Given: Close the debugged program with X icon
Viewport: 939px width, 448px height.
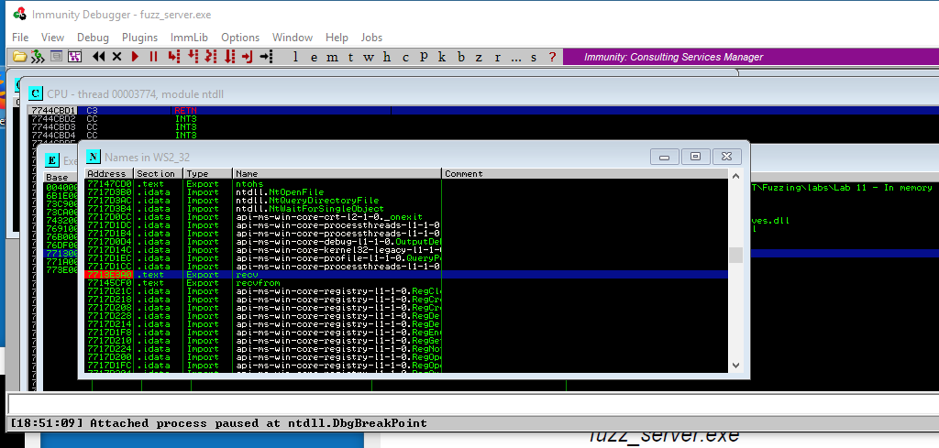Looking at the screenshot, I should coord(116,57).
